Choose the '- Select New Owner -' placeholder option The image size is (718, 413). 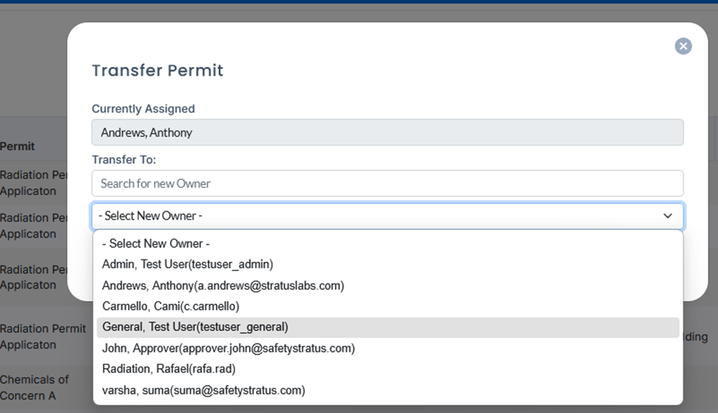click(x=387, y=243)
